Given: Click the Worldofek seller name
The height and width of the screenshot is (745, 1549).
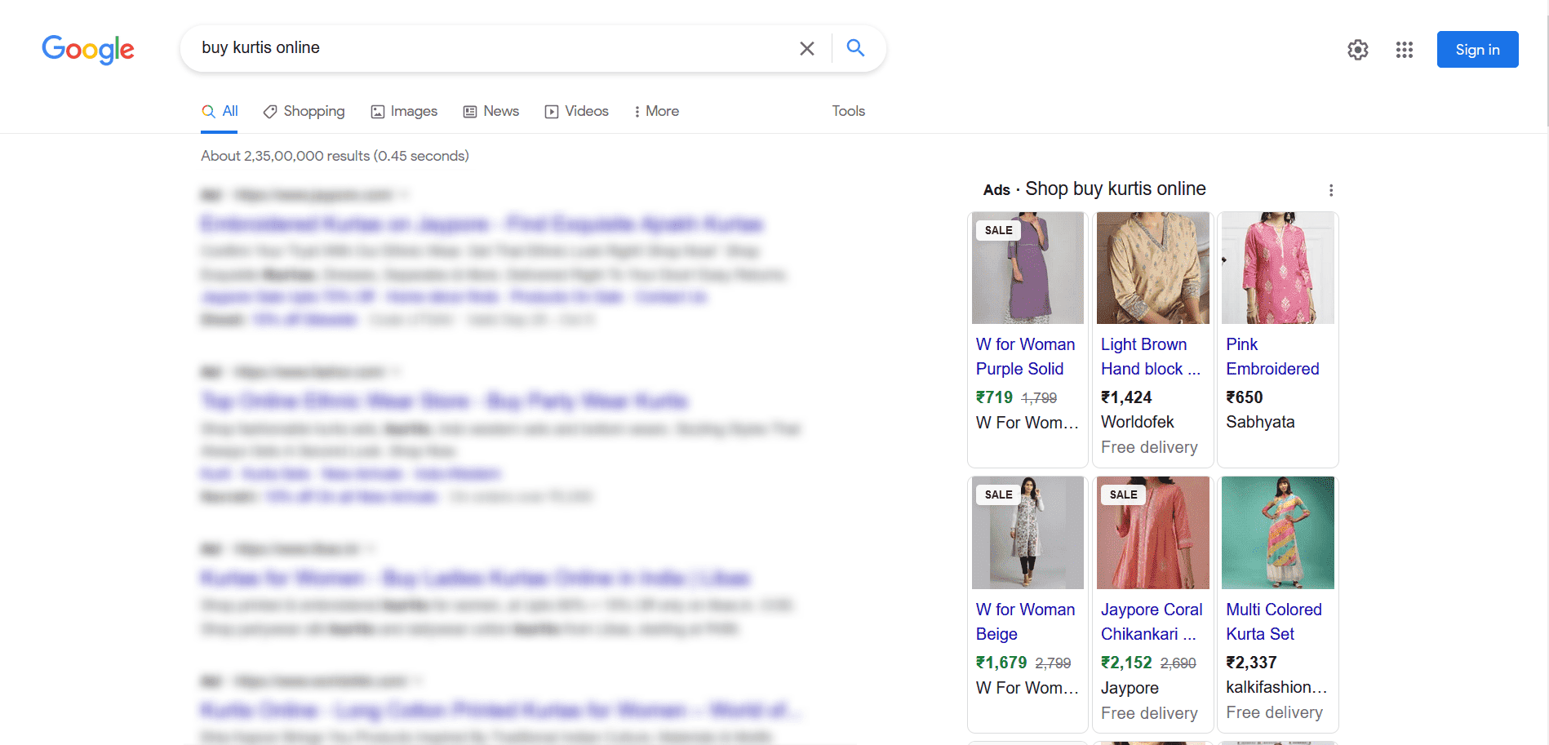Looking at the screenshot, I should click(x=1138, y=422).
